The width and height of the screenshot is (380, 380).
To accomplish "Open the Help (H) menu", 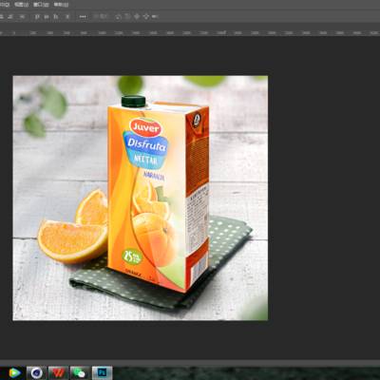I will point(61,5).
